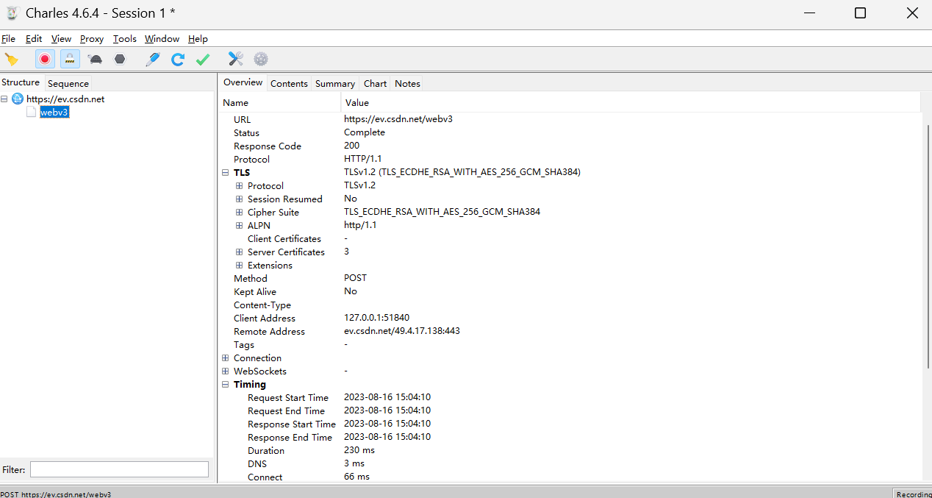Viewport: 932px width, 498px height.
Task: Expand the Connection section
Action: point(226,358)
